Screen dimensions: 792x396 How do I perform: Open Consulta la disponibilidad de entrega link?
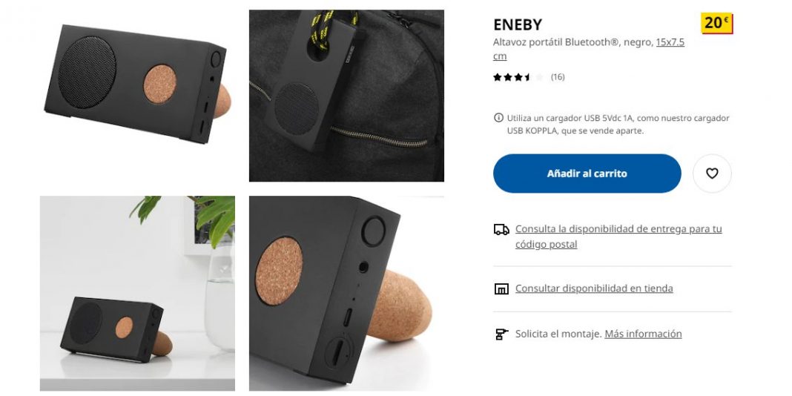coord(618,237)
